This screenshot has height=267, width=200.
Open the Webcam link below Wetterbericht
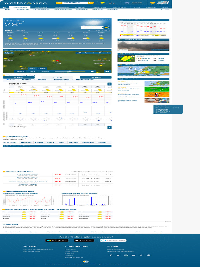click(x=26, y=142)
